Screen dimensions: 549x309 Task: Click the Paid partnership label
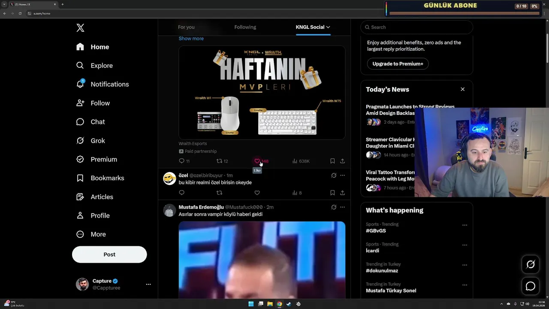(198, 151)
